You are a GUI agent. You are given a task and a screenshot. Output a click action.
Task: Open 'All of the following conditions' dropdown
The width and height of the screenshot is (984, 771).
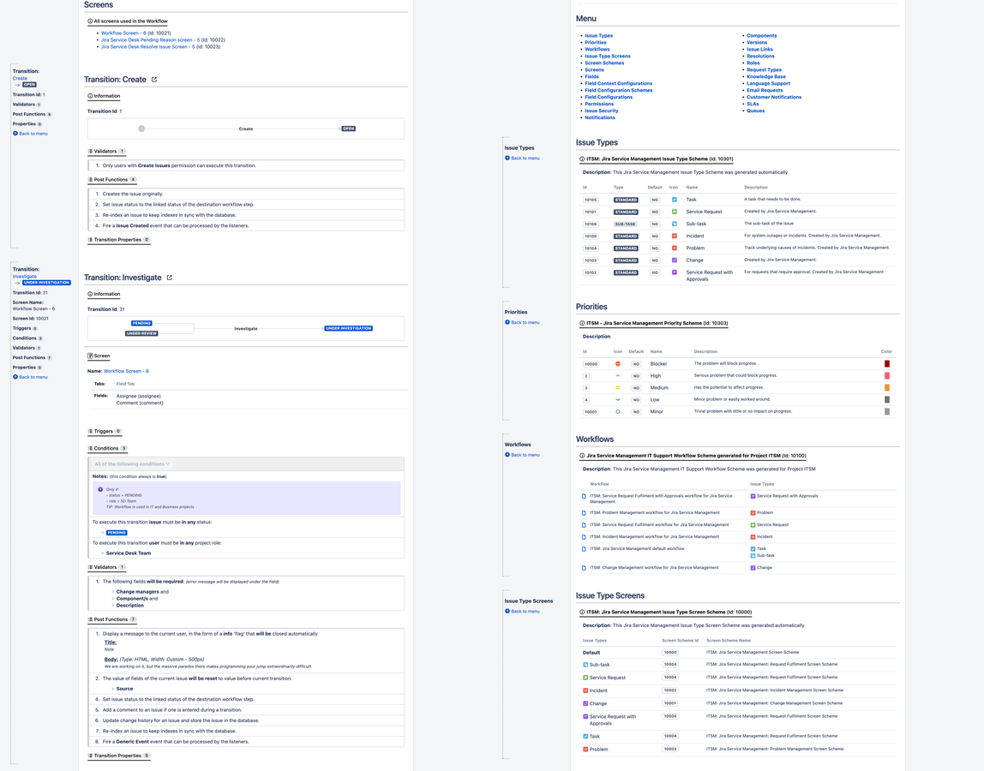click(132, 464)
